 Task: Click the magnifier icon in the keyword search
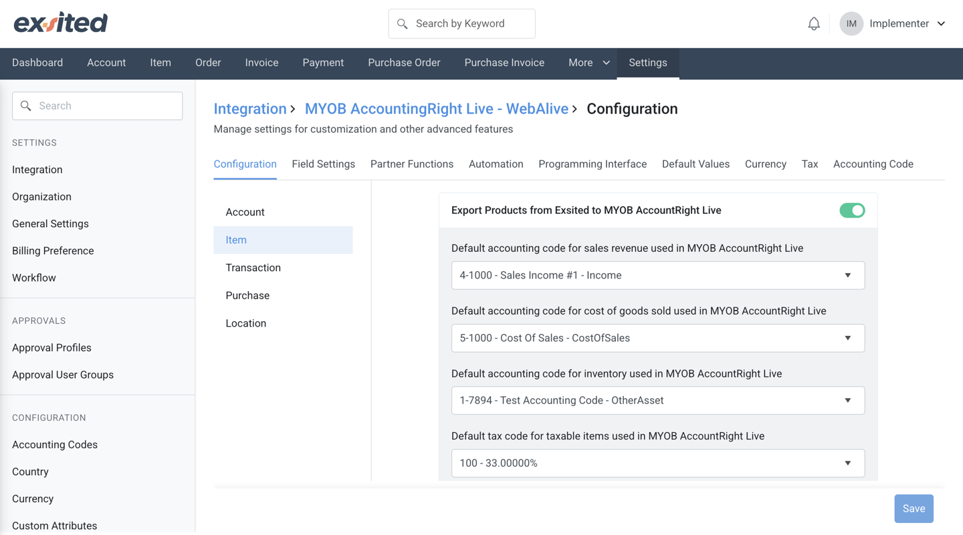tap(402, 24)
